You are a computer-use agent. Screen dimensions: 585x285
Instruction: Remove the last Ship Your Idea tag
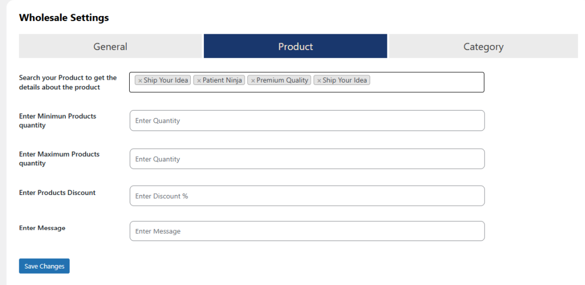tap(319, 81)
